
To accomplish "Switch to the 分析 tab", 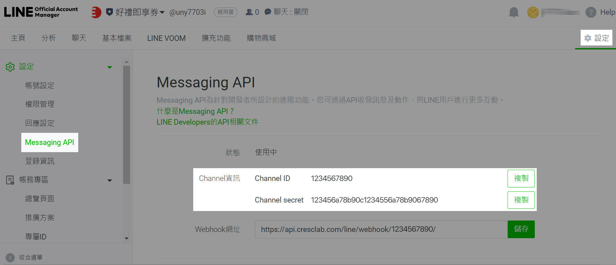I will tap(48, 38).
